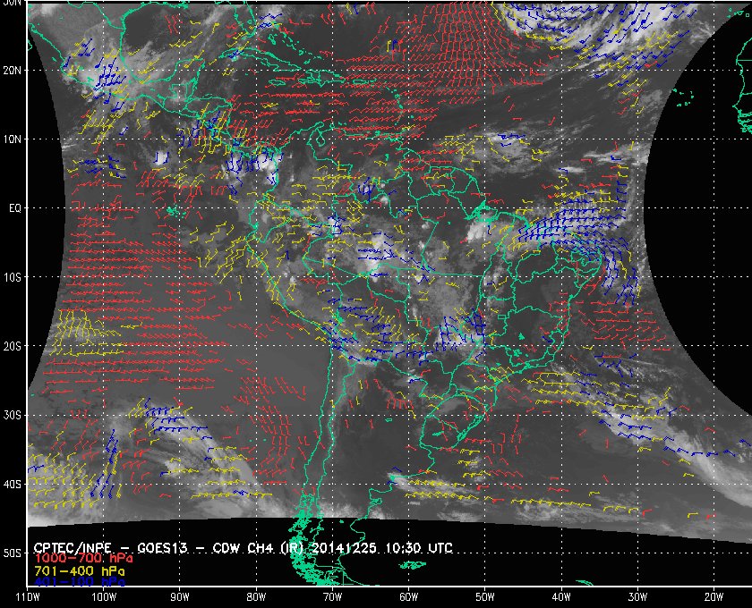752x608 pixels.
Task: Click the 70W longitude label
Action: pyautogui.click(x=332, y=597)
